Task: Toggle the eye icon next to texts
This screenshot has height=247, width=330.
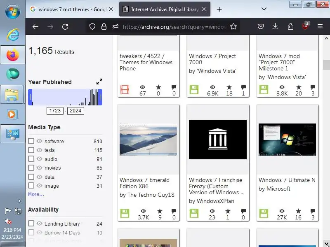Action: 39,150
